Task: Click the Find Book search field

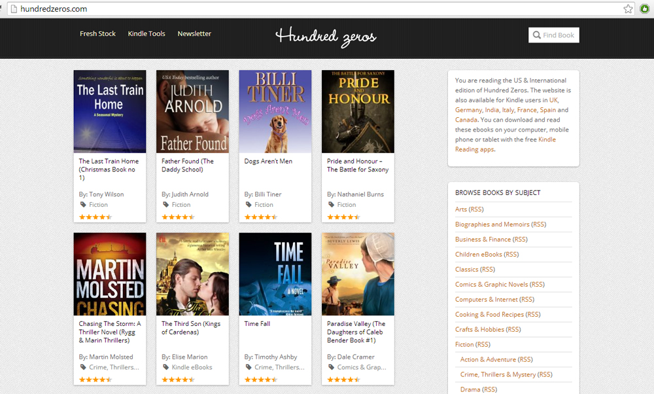Action: [x=553, y=35]
